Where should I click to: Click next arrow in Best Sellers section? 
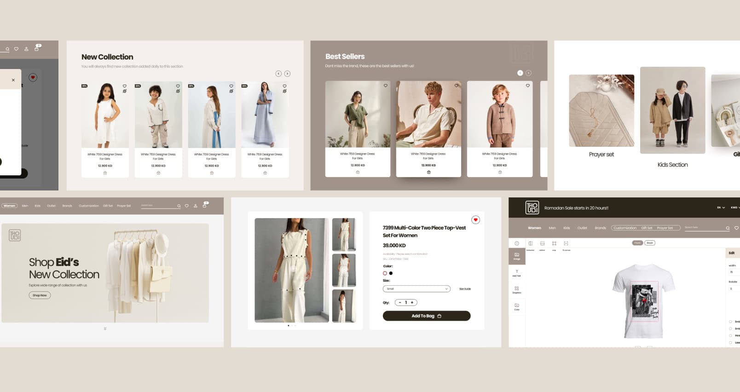point(528,73)
